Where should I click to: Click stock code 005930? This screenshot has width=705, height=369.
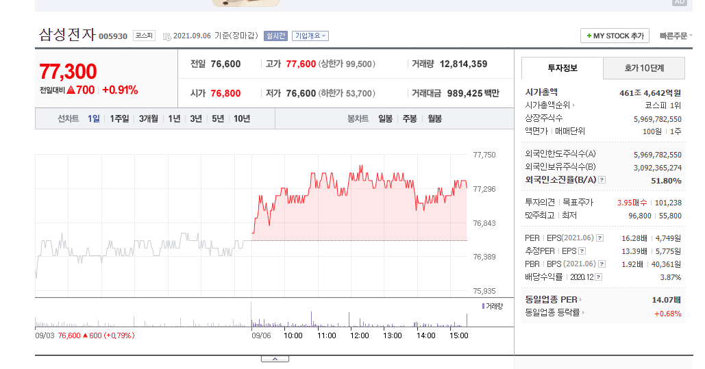(x=113, y=36)
